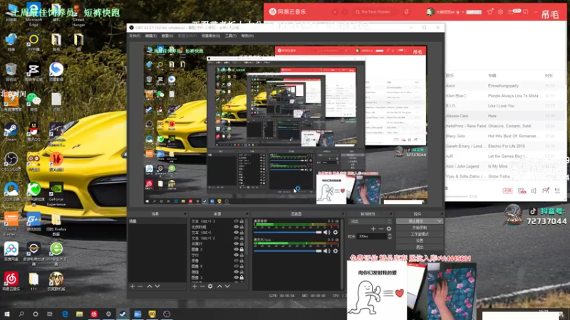Click 设置 settings button in OBS Controls
Image resolution: width=570 pixels, height=320 pixels.
(x=420, y=240)
